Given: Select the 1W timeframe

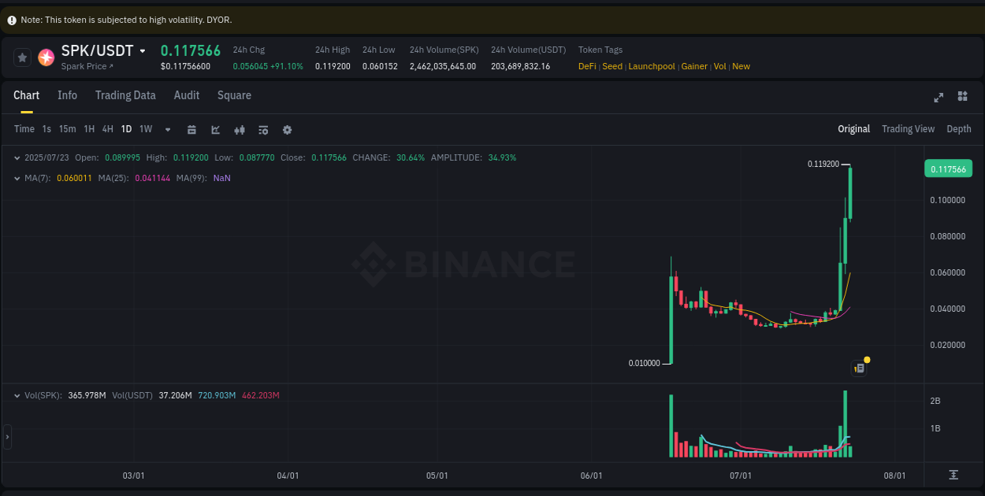Looking at the screenshot, I should [x=145, y=128].
